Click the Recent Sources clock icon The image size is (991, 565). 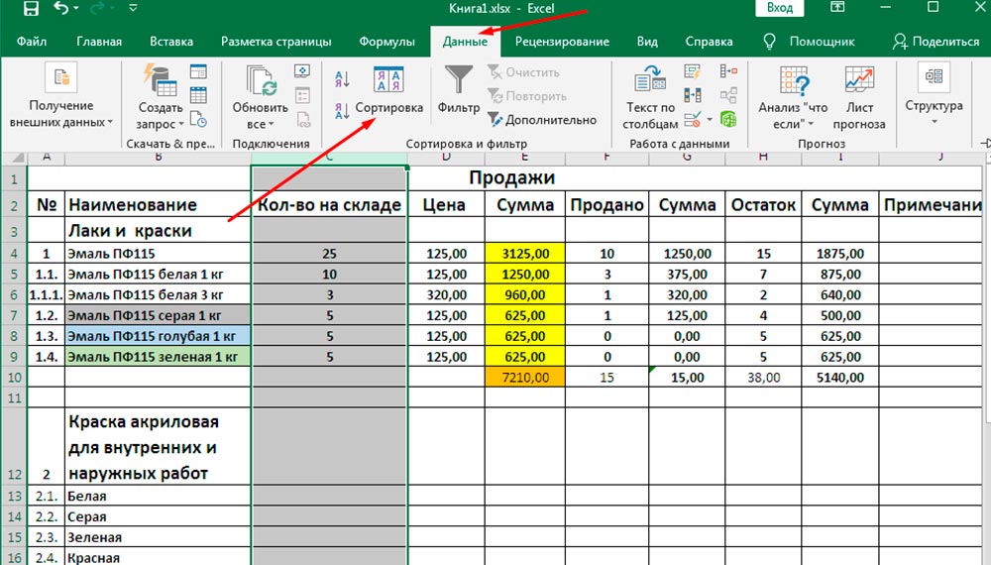[x=198, y=118]
